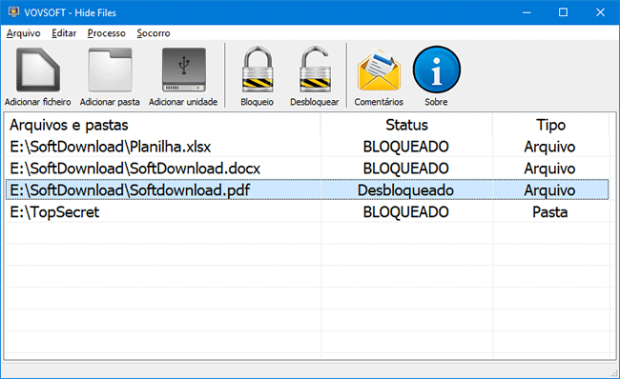Open the Arquivo menu
The height and width of the screenshot is (379, 620).
[x=23, y=33]
